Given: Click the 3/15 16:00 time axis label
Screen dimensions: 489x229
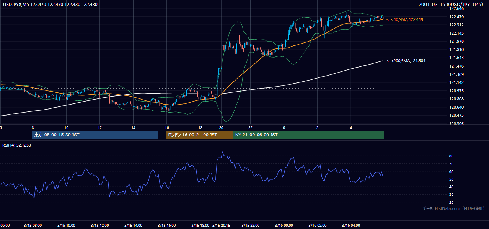Looking at the screenshot, I should tap(166, 225).
